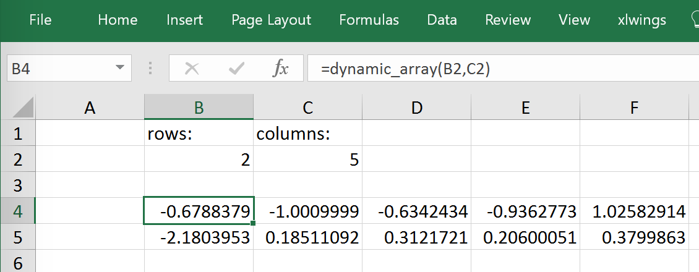This screenshot has height=272, width=699.
Task: Open the Formulas ribbon tab
Action: coord(369,20)
